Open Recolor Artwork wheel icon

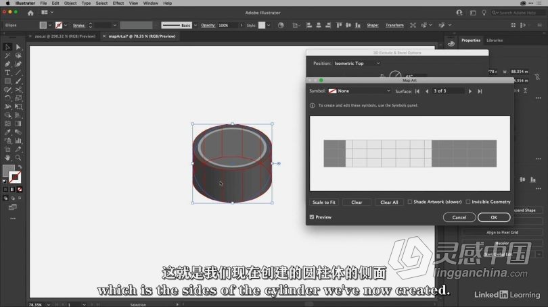tap(281, 26)
